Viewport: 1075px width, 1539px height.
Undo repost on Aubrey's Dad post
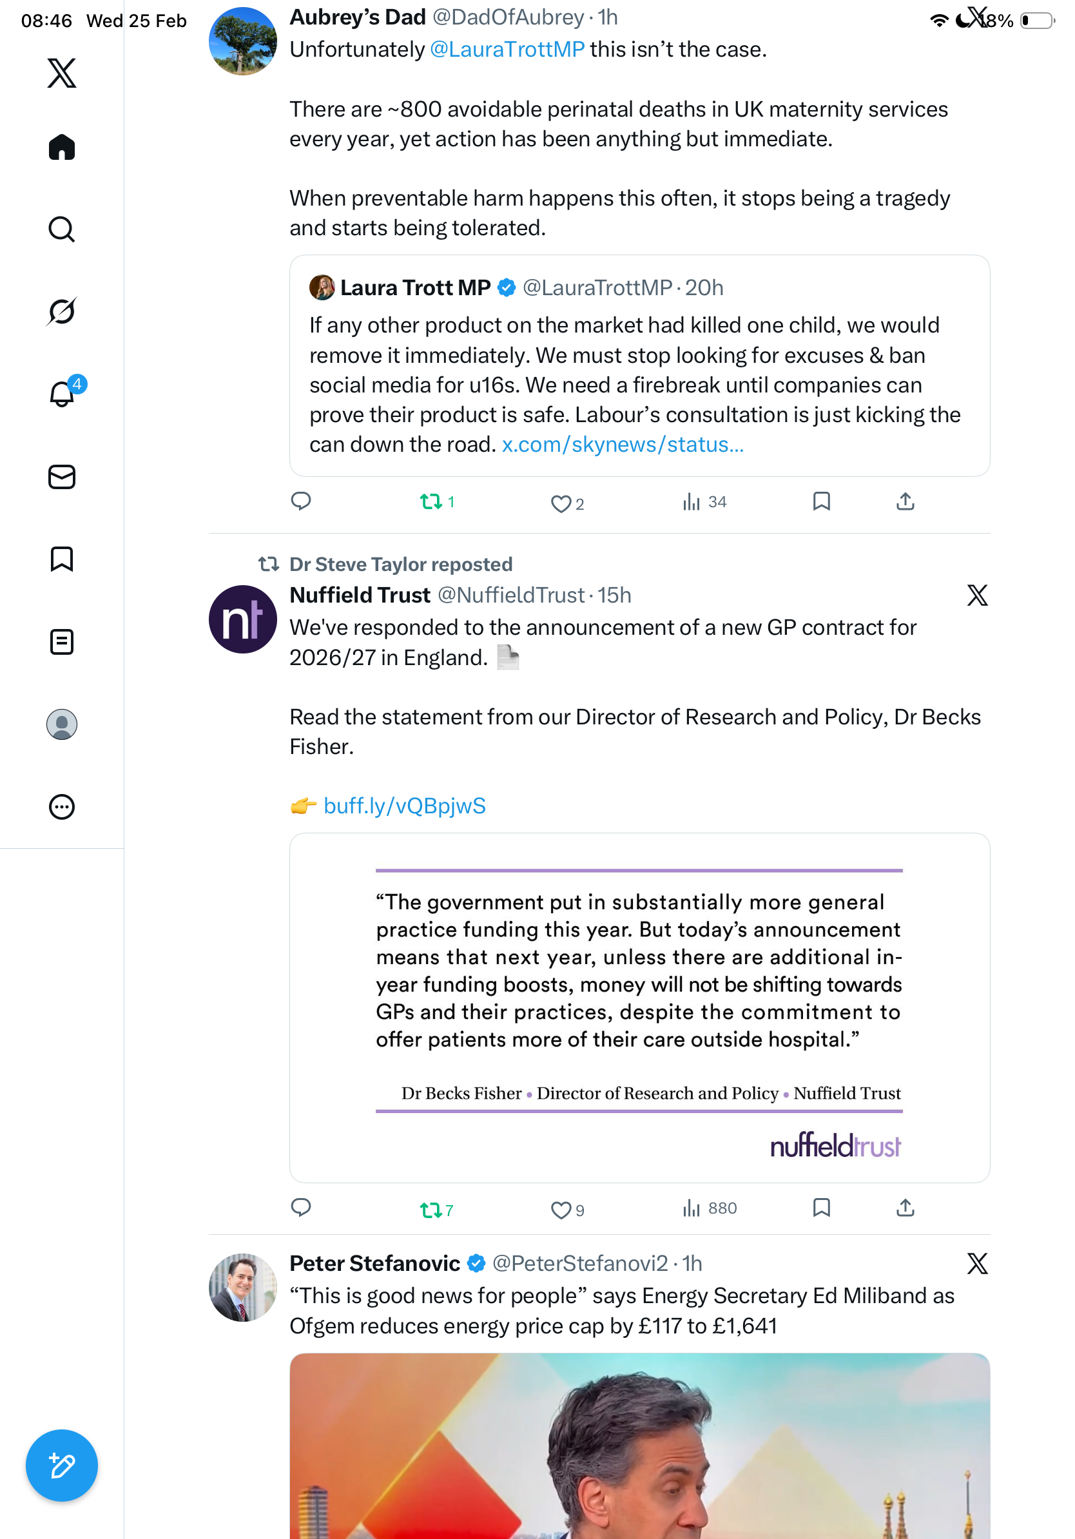point(431,501)
